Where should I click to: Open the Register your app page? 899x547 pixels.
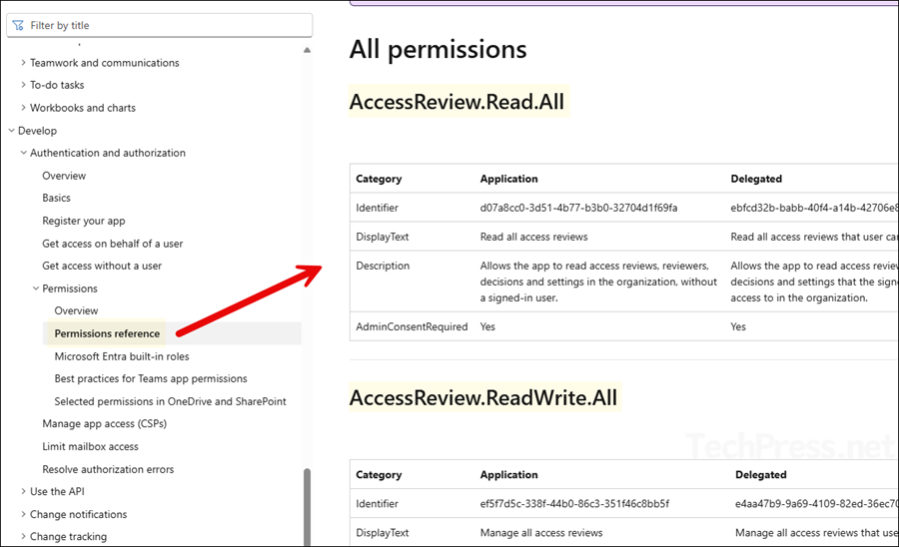[84, 221]
